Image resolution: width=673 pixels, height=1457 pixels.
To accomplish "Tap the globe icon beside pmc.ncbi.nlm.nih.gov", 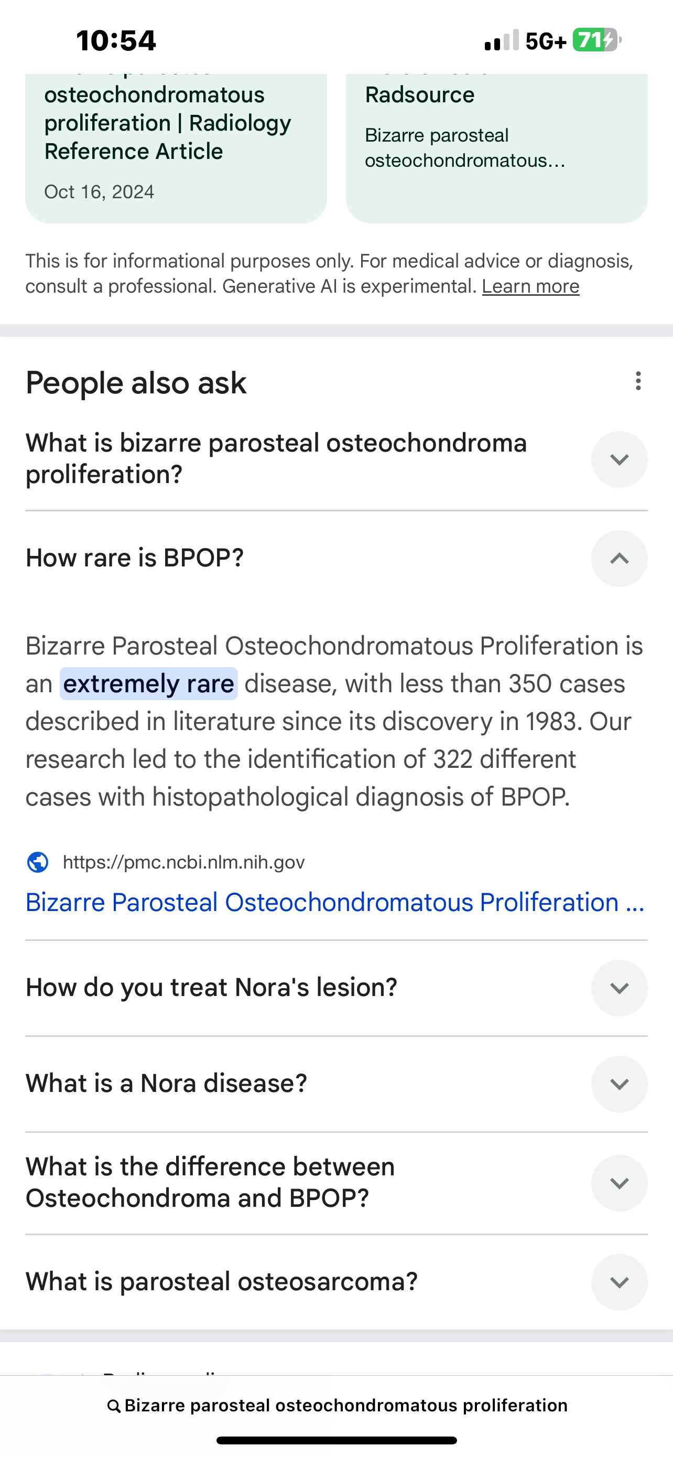I will [38, 862].
